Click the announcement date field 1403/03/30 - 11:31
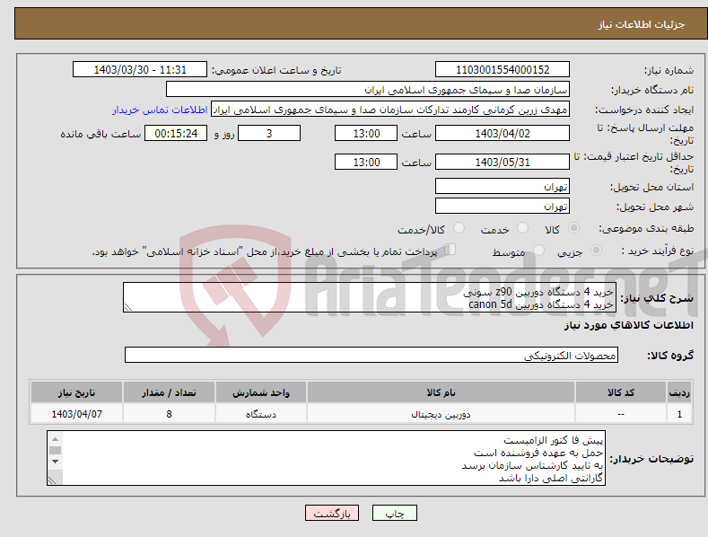Image resolution: width=708 pixels, height=537 pixels. coord(140,70)
